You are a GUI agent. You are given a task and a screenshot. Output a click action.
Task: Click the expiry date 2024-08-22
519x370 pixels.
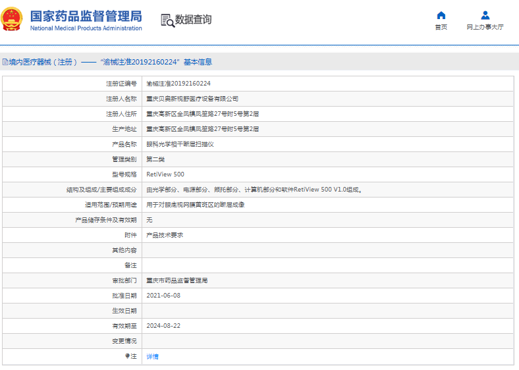point(163,326)
